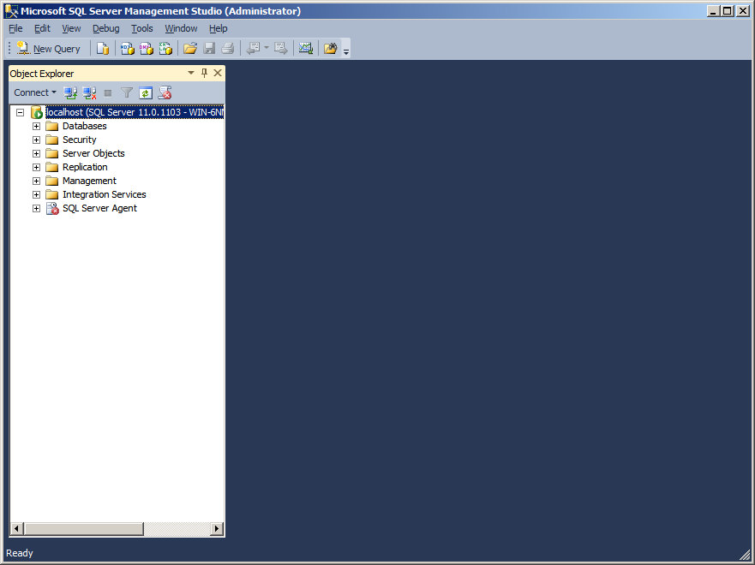
Task: Click the localhost server icon
Action: click(37, 112)
